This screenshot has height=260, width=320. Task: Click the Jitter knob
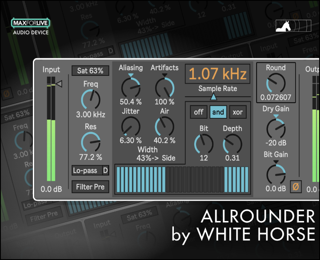131,127
